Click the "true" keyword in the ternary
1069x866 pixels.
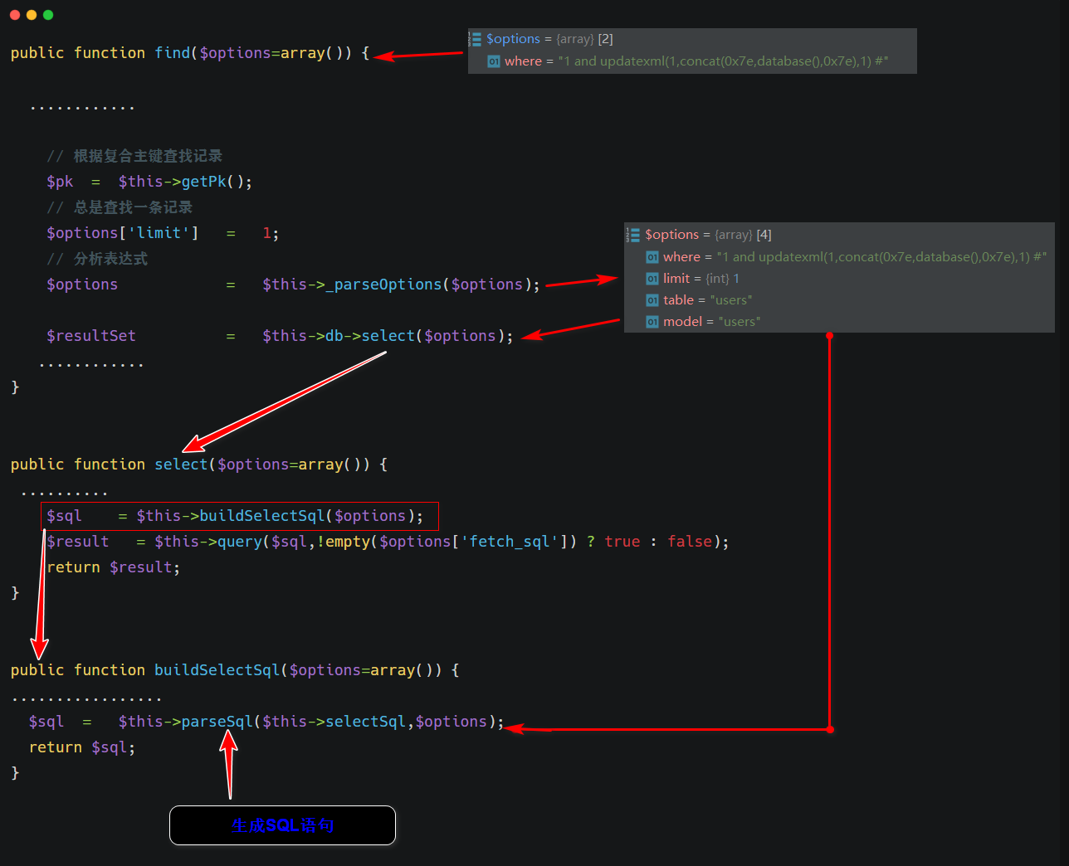click(x=622, y=542)
